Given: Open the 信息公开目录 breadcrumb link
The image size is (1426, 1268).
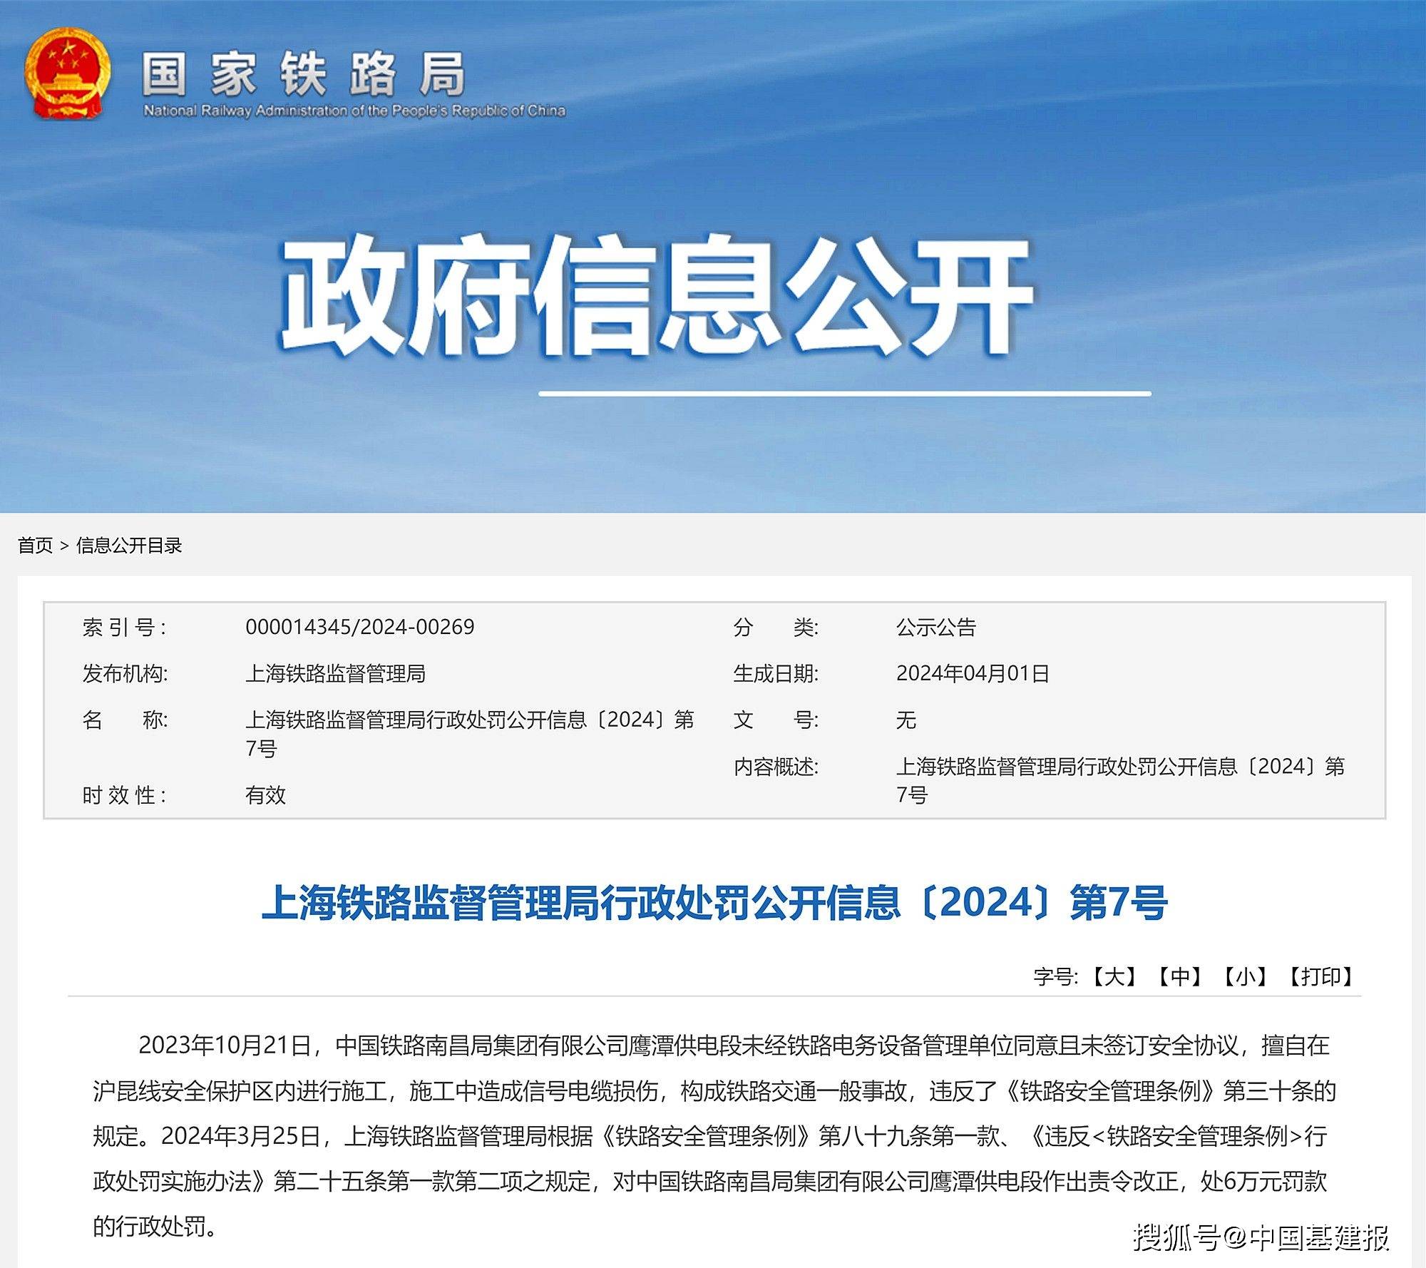Looking at the screenshot, I should point(129,546).
